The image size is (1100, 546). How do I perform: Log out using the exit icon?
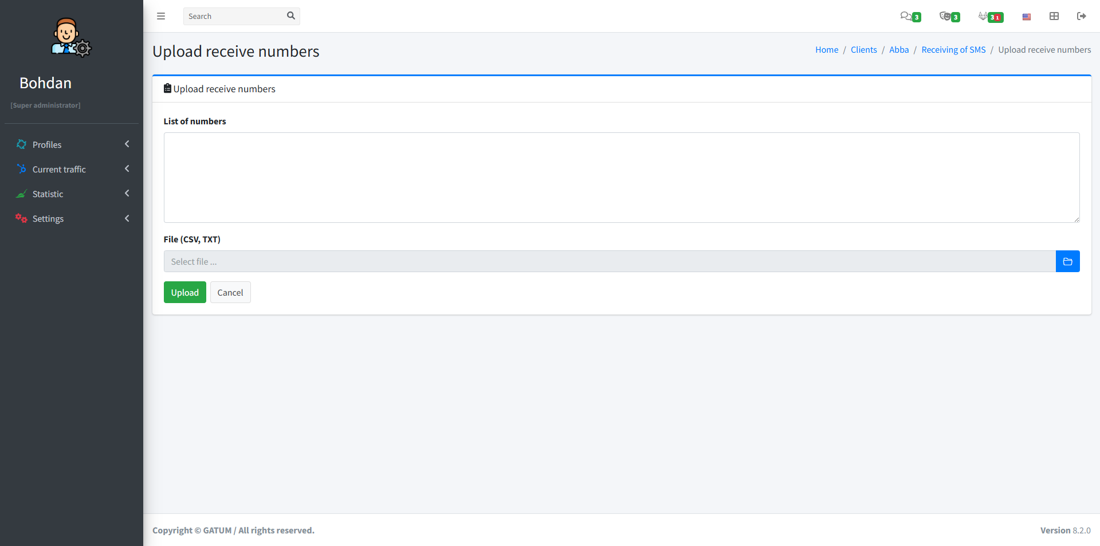point(1082,16)
